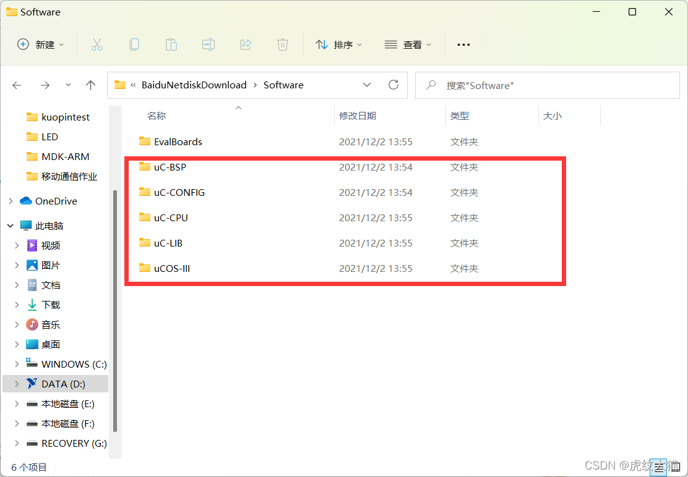Go up one folder level arrow
The image size is (688, 477).
coord(91,85)
